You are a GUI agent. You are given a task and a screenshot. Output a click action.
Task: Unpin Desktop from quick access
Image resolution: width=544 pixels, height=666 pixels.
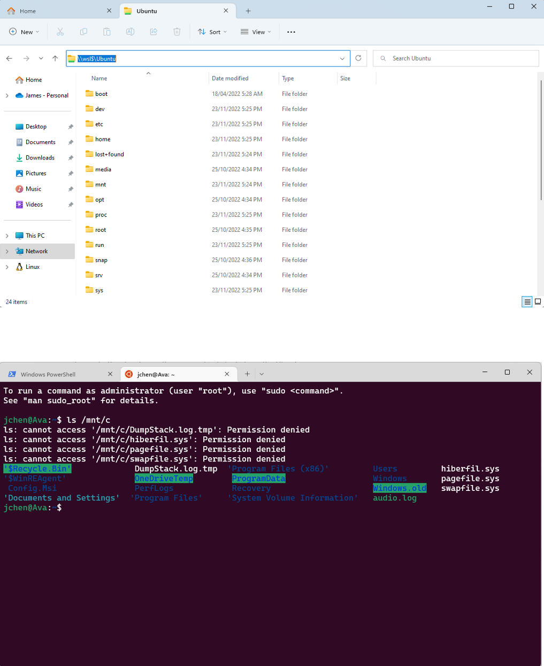[x=71, y=127]
